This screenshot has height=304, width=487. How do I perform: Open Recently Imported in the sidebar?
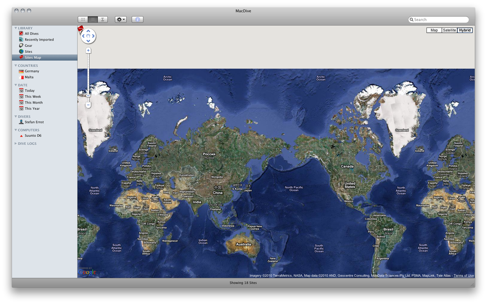(x=39, y=40)
